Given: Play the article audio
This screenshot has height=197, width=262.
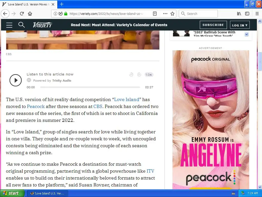Looking at the screenshot, I should click(x=16, y=80).
